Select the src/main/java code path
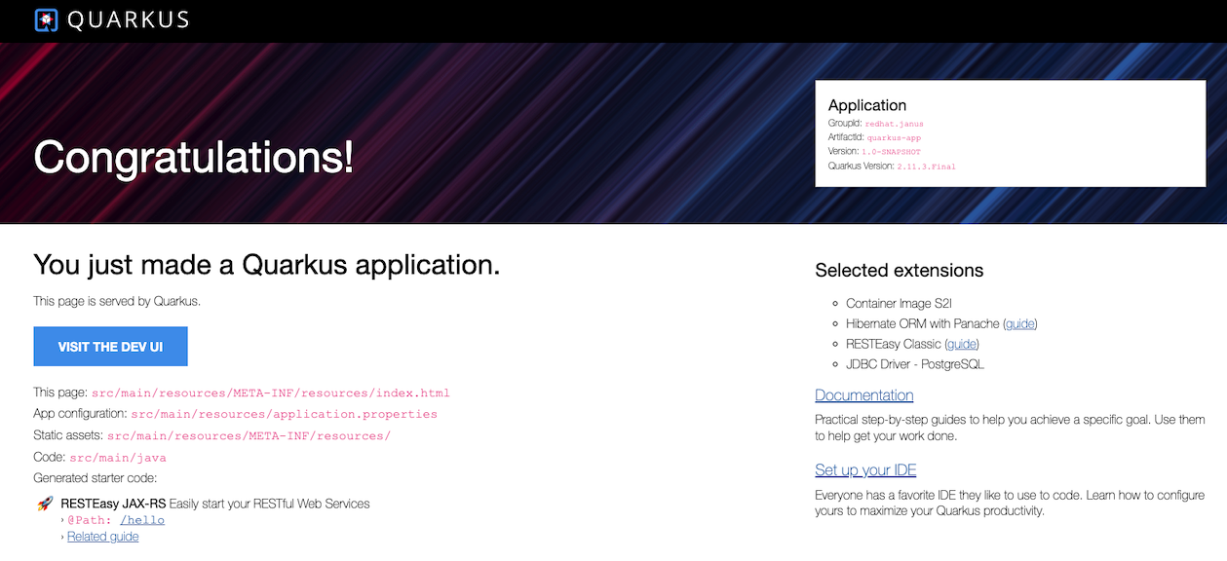This screenshot has height=561, width=1227. pyautogui.click(x=118, y=458)
